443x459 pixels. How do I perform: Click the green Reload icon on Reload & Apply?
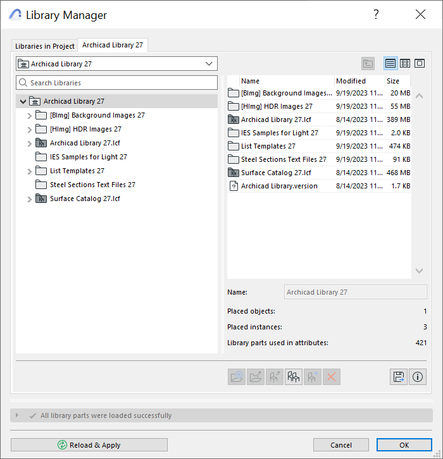(62, 445)
